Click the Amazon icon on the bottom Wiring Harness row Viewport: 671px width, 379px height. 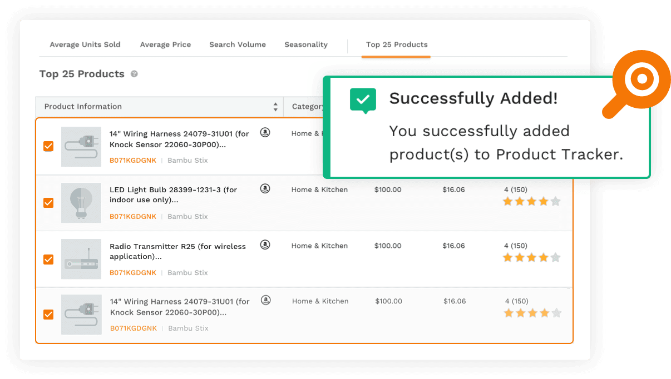[265, 299]
